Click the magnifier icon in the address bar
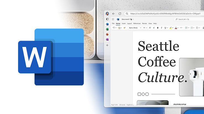This screenshot has width=204, height=114. [127, 13]
